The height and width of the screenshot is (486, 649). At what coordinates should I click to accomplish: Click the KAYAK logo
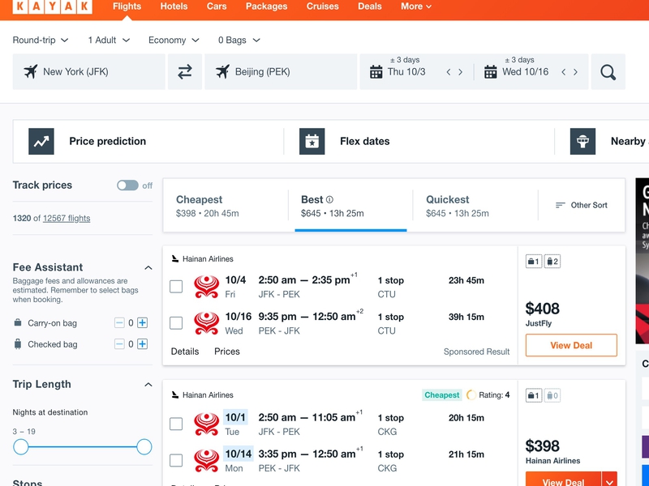[53, 6]
